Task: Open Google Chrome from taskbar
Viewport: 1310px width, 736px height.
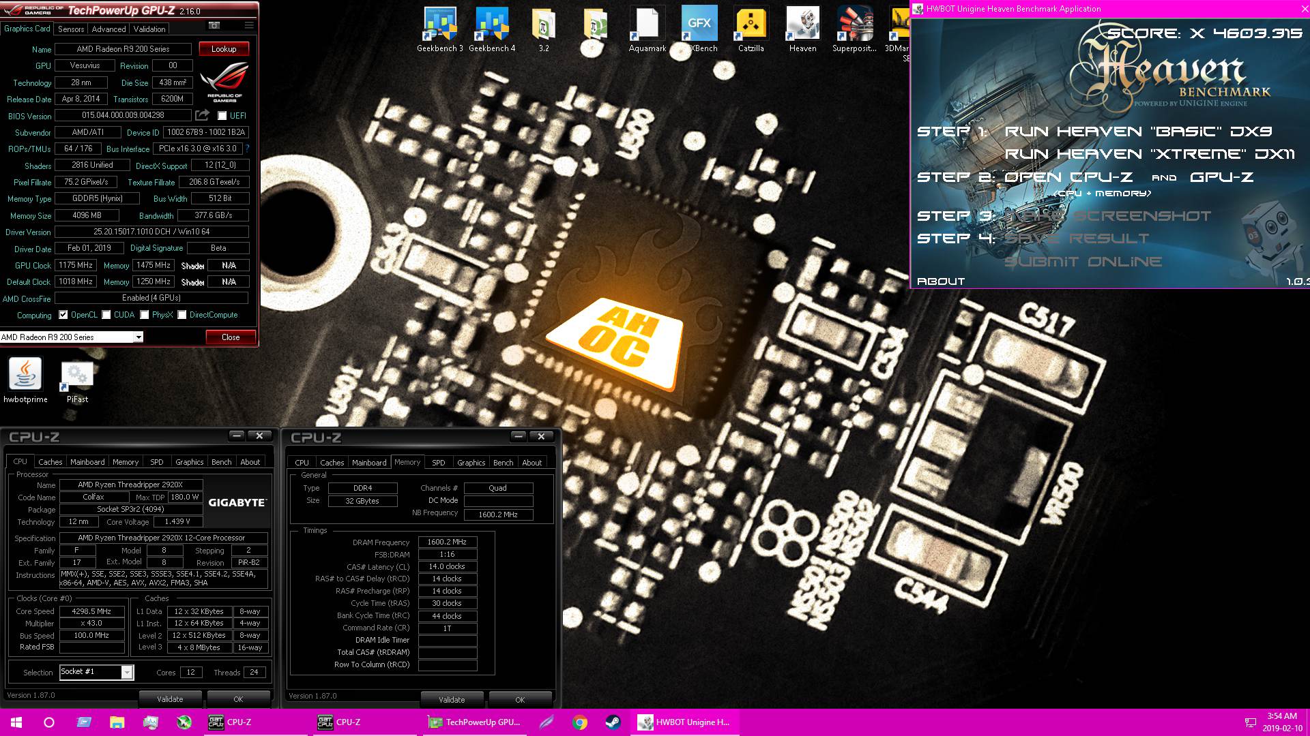Action: (x=580, y=722)
